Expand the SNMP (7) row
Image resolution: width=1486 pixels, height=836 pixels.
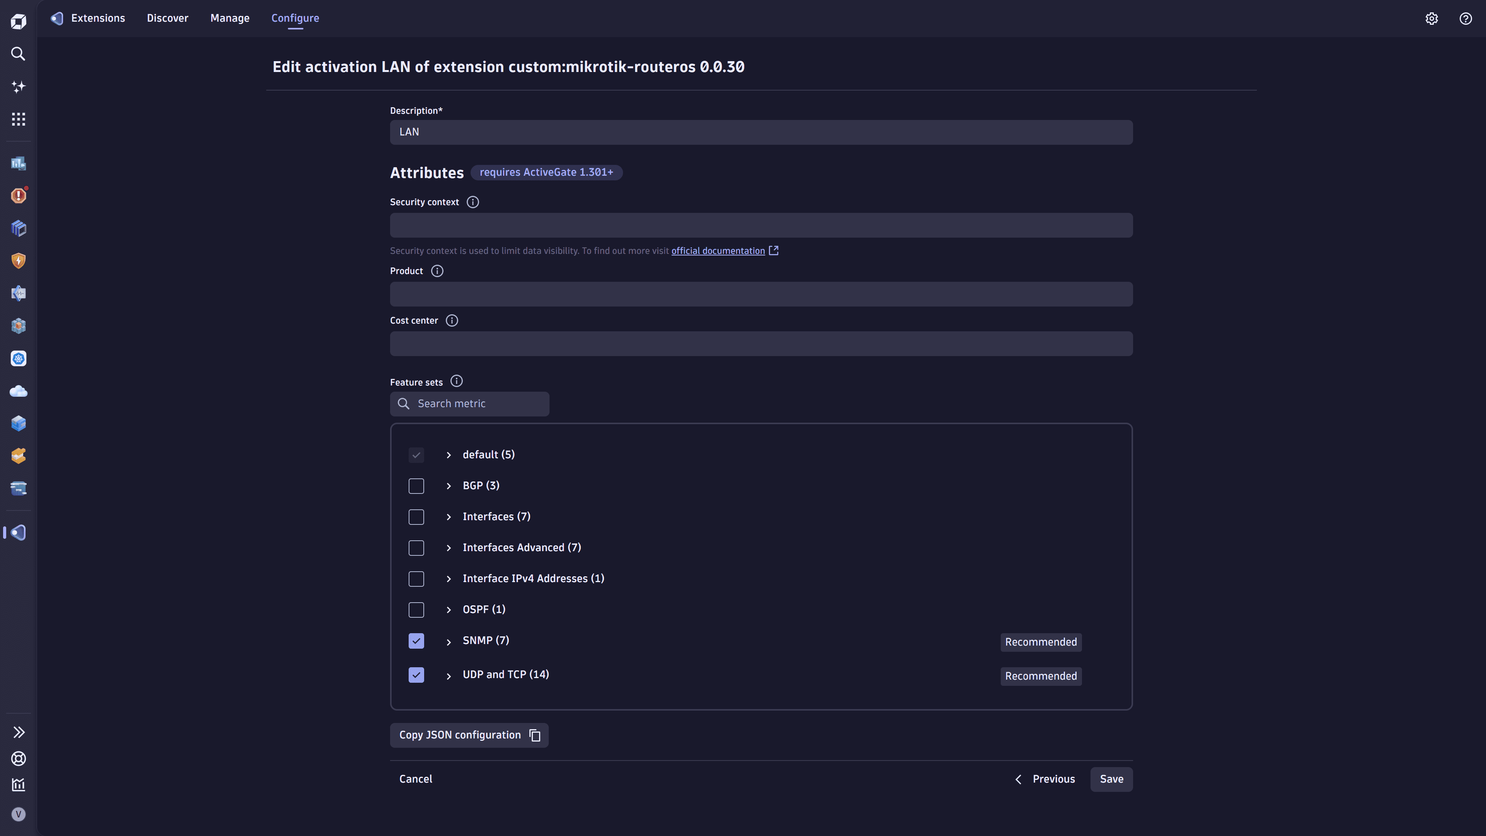pos(448,642)
